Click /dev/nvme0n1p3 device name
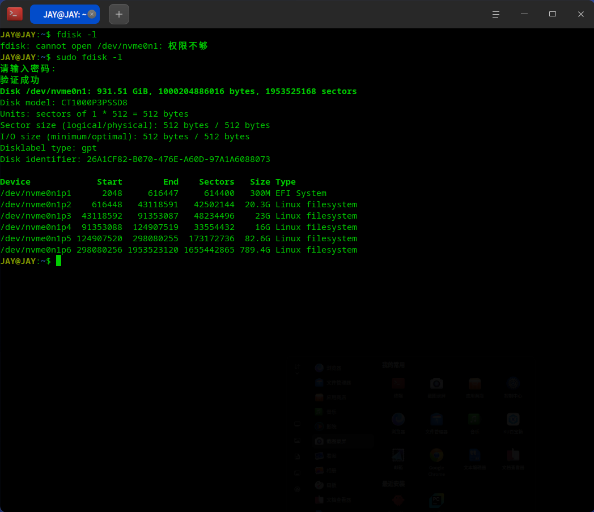This screenshot has width=594, height=512. pos(36,216)
